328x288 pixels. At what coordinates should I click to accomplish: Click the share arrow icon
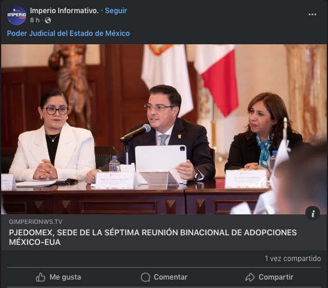(250, 277)
